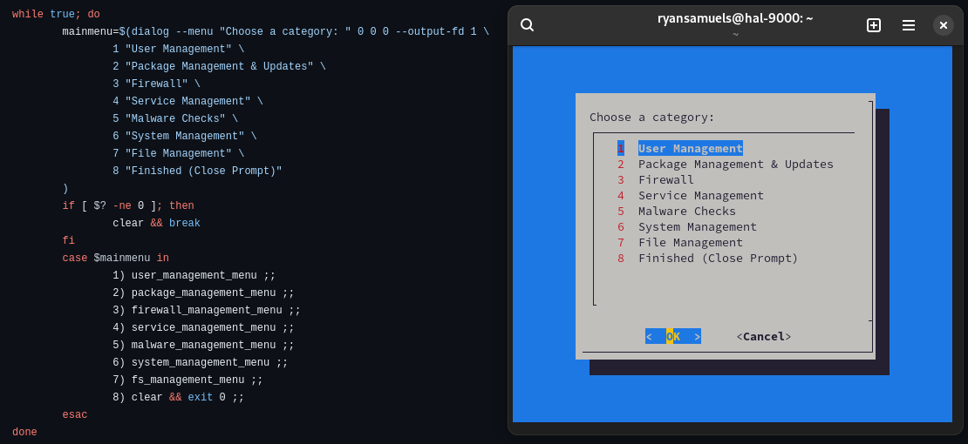Click the Cancel button in the dialog
The width and height of the screenshot is (968, 444).
[763, 336]
